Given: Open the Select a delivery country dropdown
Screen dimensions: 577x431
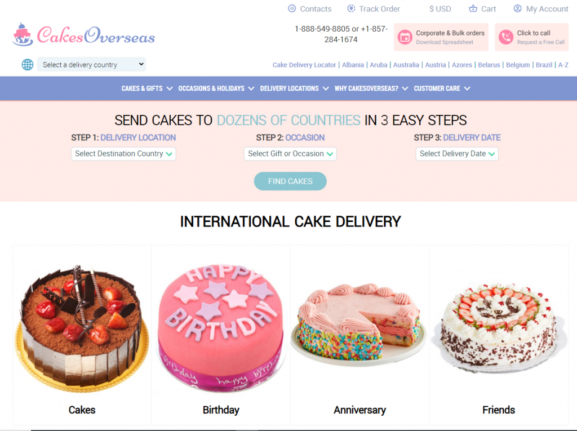Looking at the screenshot, I should [x=91, y=64].
